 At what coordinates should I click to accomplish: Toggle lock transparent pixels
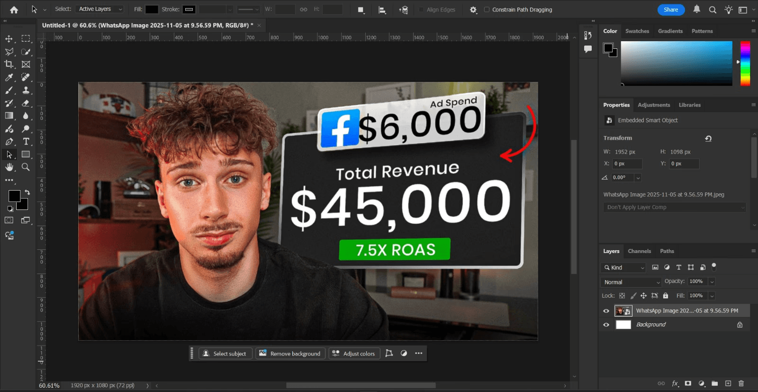pos(622,296)
